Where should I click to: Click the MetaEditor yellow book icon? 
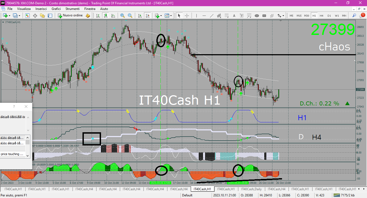pos(88,16)
